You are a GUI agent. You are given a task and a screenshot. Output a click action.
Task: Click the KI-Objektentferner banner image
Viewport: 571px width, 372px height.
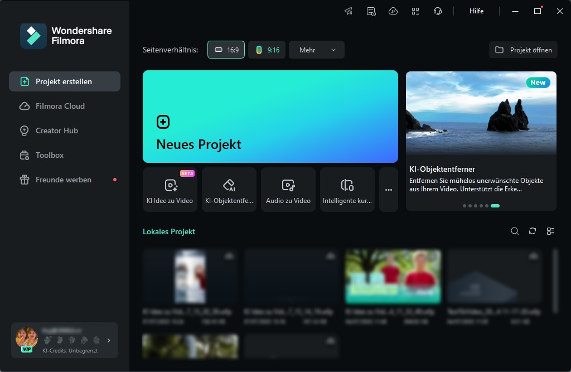(481, 113)
